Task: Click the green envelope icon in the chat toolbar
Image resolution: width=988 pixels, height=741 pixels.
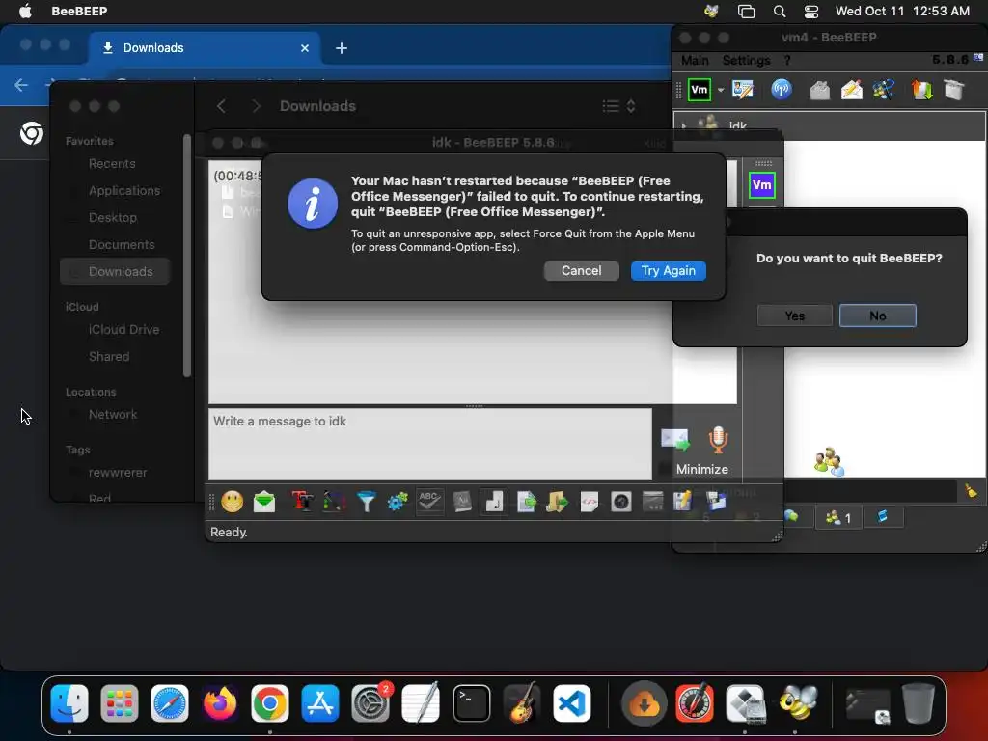Action: 264,502
